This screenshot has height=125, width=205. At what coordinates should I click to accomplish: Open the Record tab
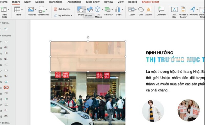(132, 2)
